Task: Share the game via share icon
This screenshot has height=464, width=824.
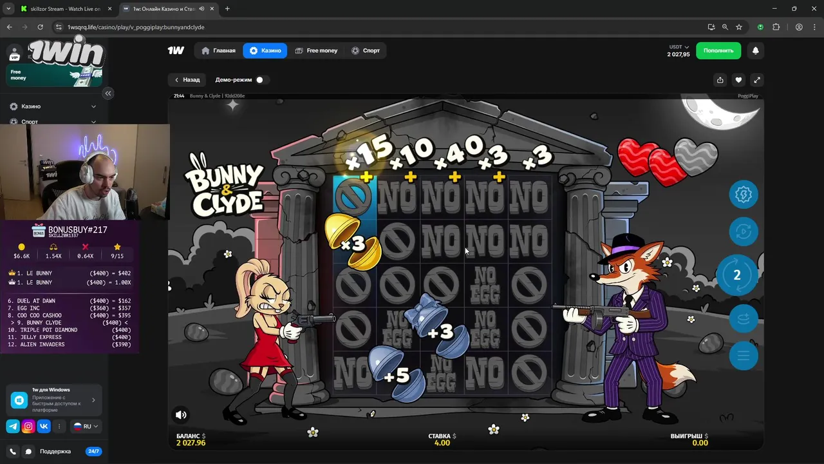Action: click(720, 80)
